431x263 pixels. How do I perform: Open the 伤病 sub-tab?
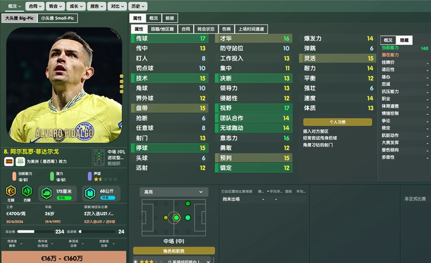(226, 29)
